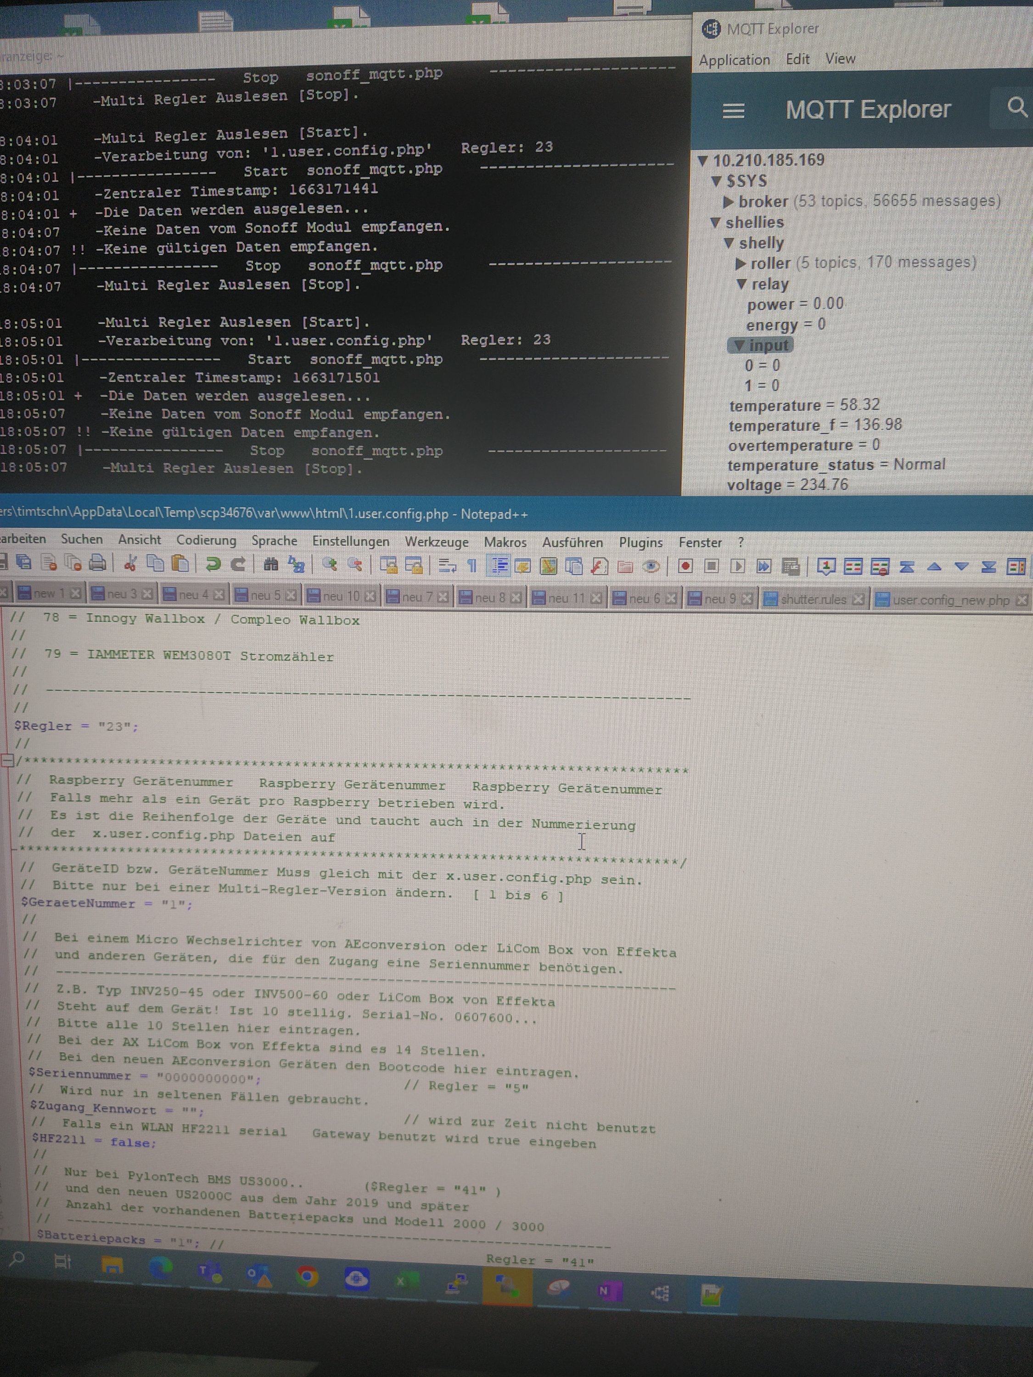Click the Redo arrow icon
Image resolution: width=1033 pixels, height=1377 pixels.
(x=238, y=564)
